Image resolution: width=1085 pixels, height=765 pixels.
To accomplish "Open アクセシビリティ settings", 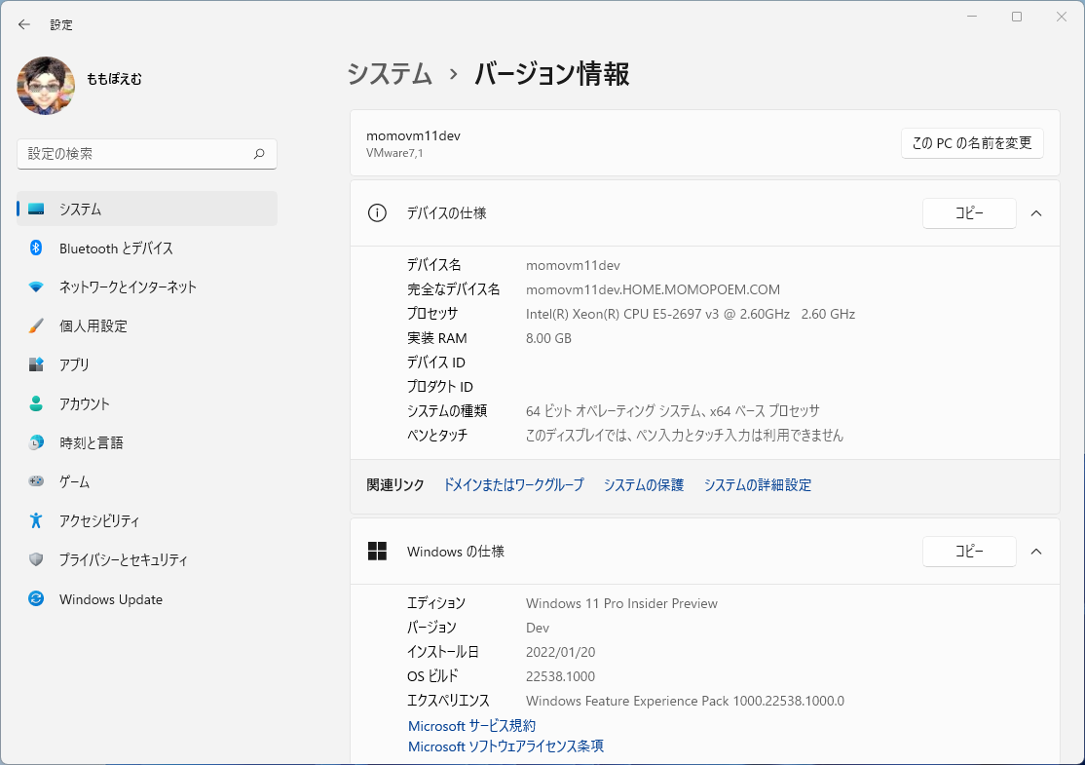I will (x=147, y=520).
